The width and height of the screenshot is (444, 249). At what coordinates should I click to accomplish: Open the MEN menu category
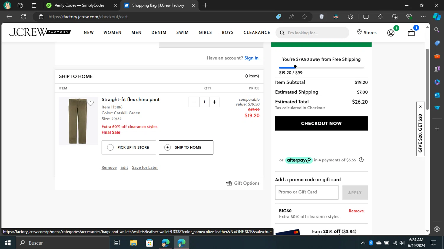(136, 32)
